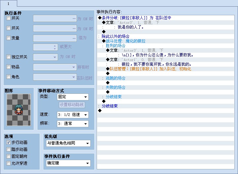Select the line 薇拉，我不要你离开我
The width and height of the screenshot is (238, 174).
166,64
